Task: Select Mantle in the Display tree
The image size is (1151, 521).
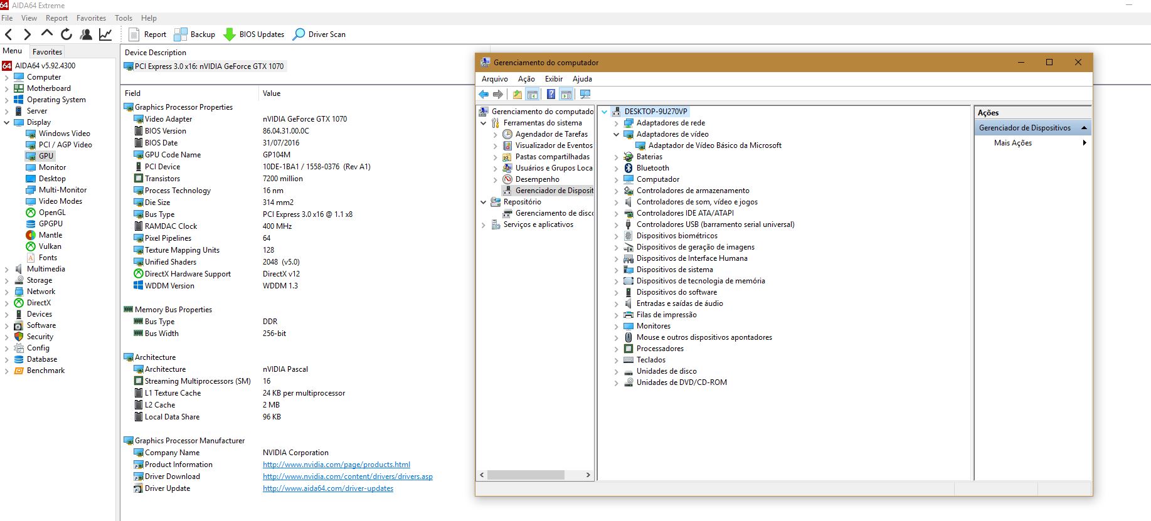Action: click(x=50, y=235)
